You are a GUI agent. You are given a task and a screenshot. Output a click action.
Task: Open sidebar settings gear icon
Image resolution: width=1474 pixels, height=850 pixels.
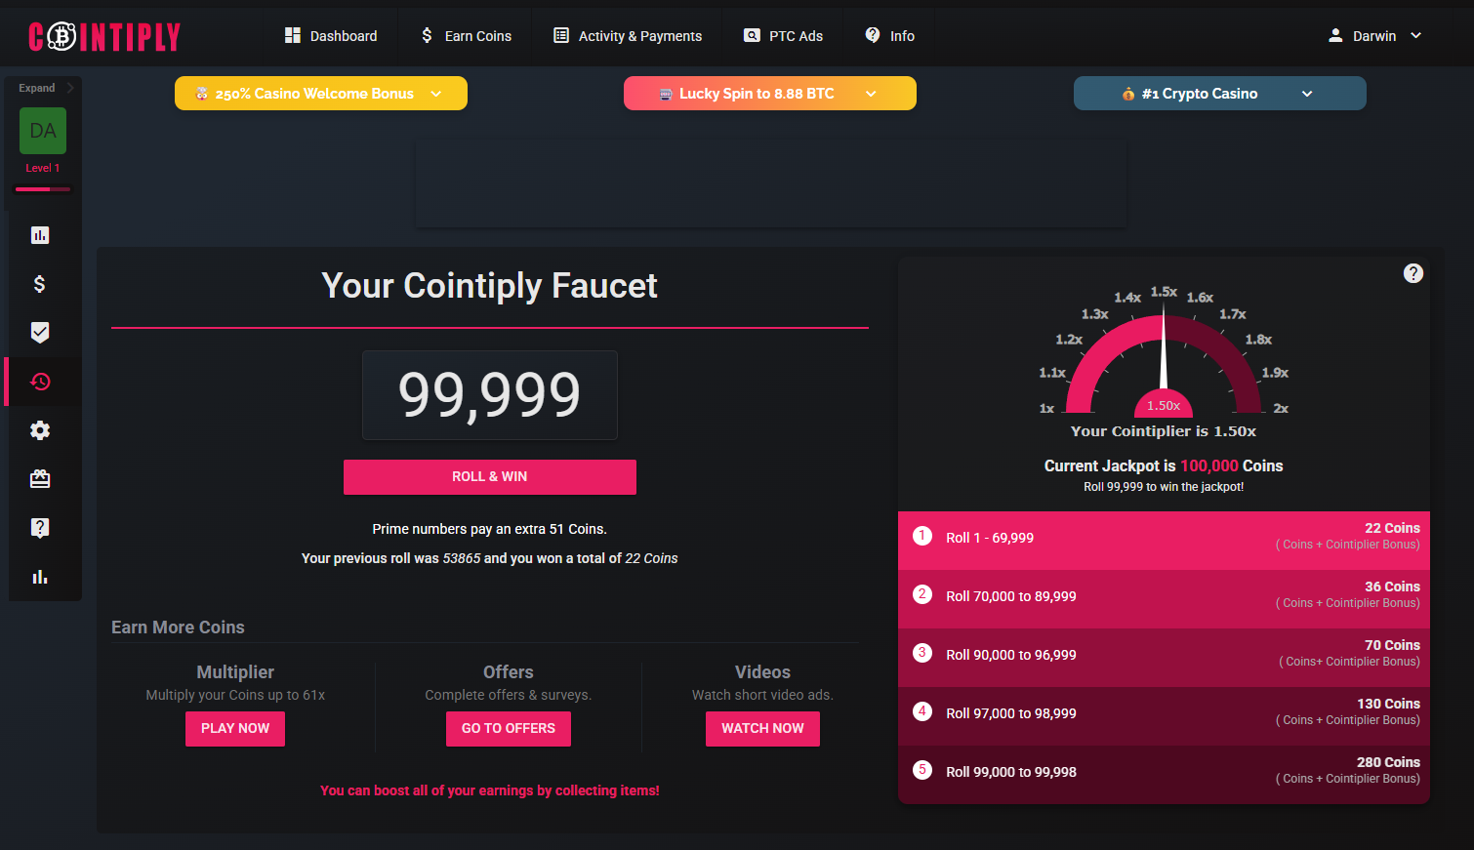coord(40,430)
